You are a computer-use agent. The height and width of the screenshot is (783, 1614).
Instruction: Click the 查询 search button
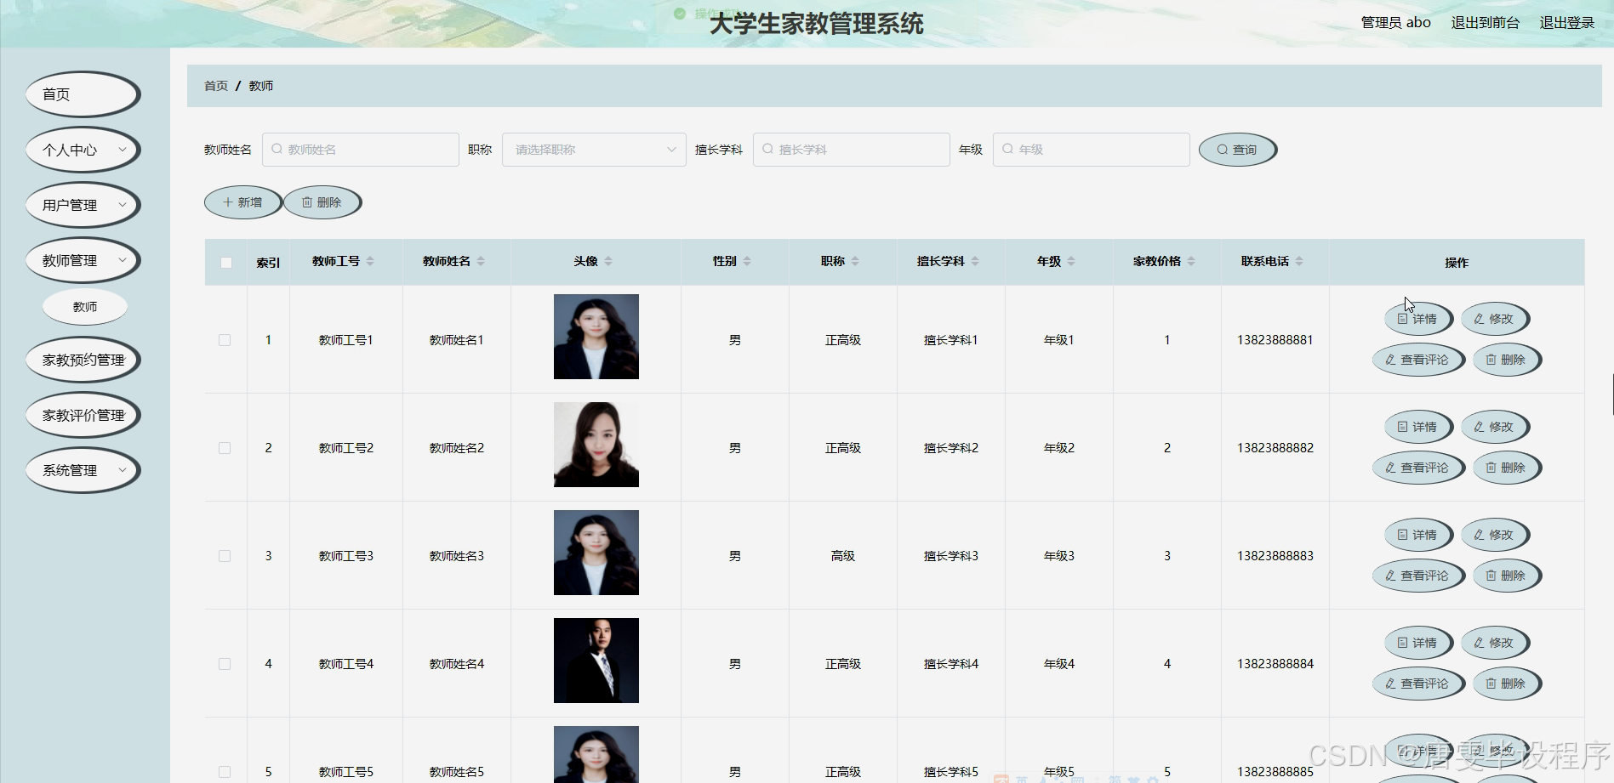click(1237, 150)
